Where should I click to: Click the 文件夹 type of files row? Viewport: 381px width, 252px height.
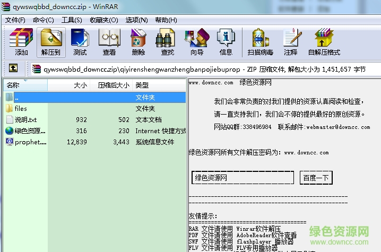[x=145, y=108]
